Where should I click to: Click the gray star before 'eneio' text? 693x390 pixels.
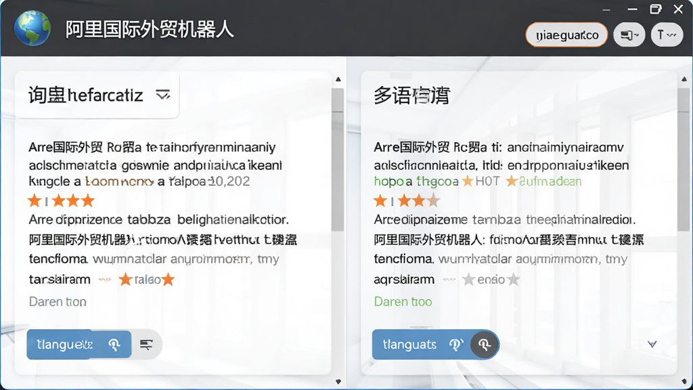(x=468, y=280)
